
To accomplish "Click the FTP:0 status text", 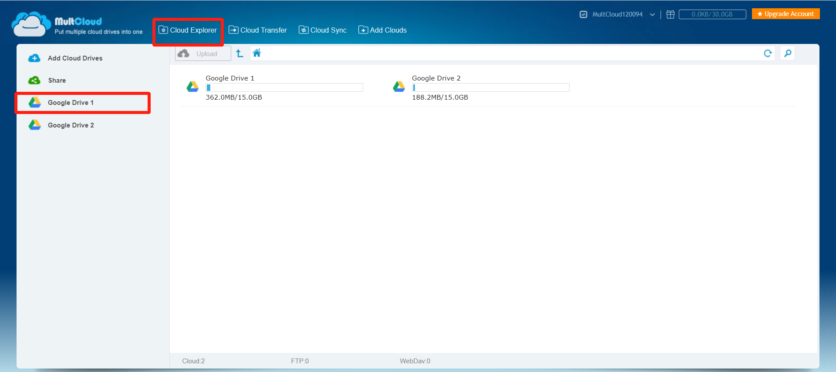I will (300, 361).
